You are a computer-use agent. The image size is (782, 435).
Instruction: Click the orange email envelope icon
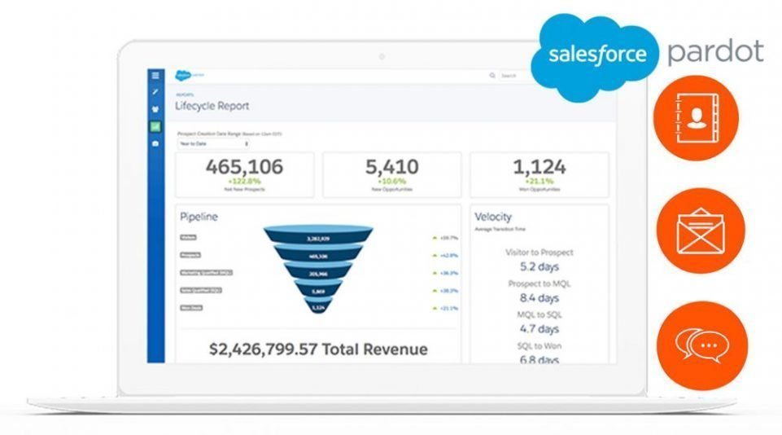tap(700, 231)
